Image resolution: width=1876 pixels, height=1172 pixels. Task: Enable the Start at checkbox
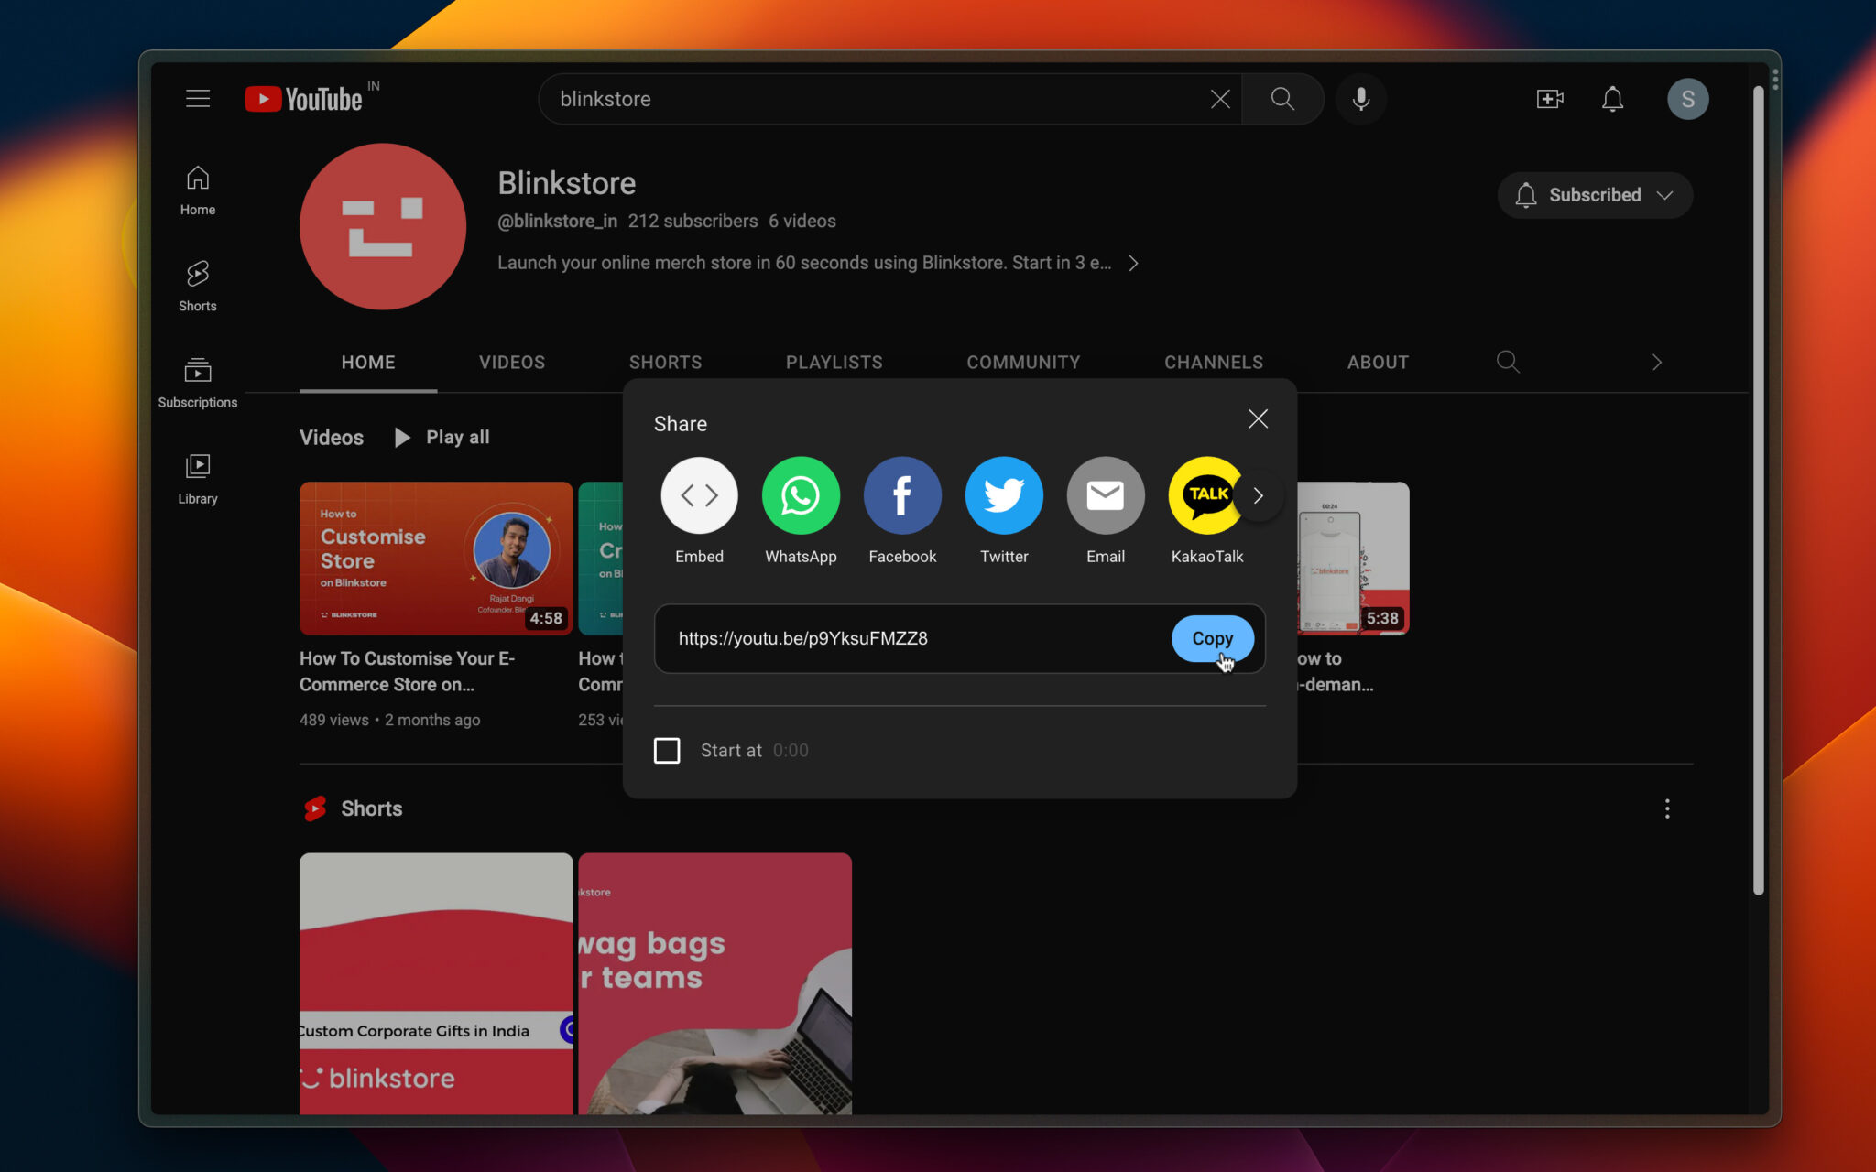(x=667, y=751)
